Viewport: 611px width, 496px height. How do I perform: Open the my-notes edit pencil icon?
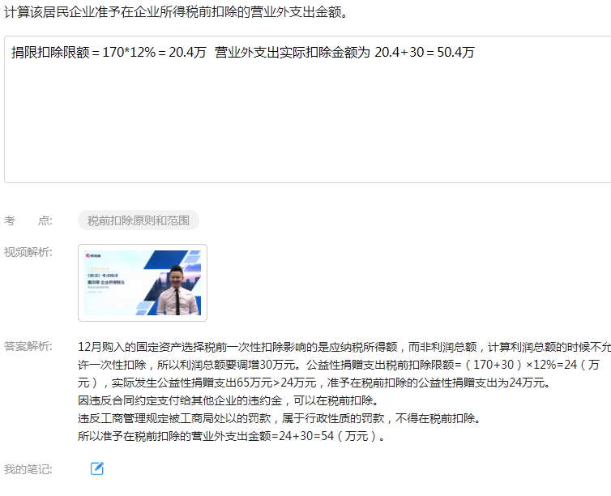pyautogui.click(x=97, y=468)
